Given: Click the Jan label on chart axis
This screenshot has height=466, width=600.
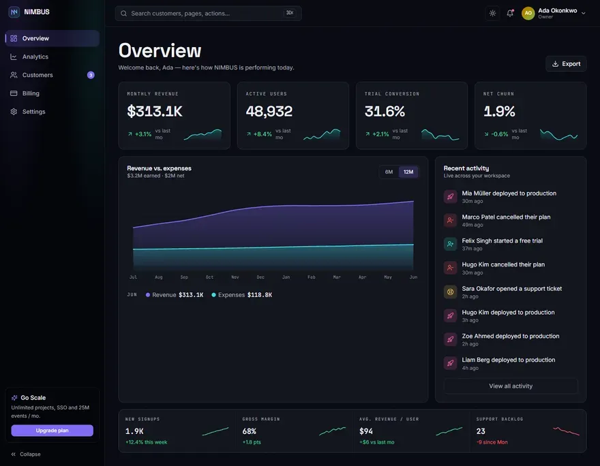Looking at the screenshot, I should [x=286, y=277].
